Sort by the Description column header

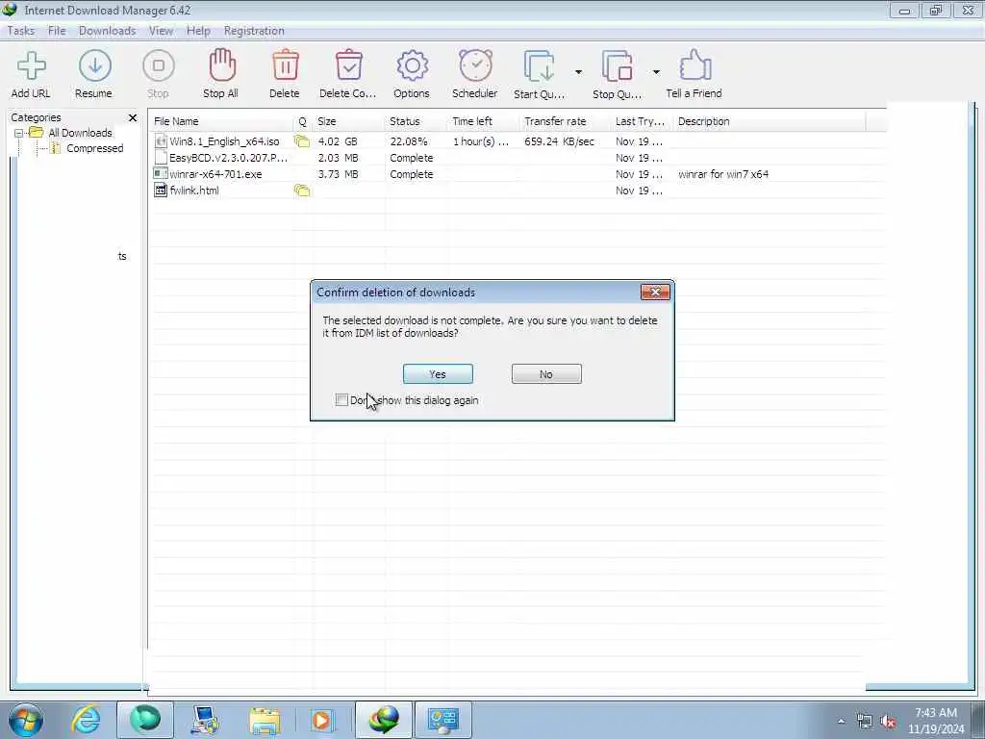pyautogui.click(x=770, y=121)
